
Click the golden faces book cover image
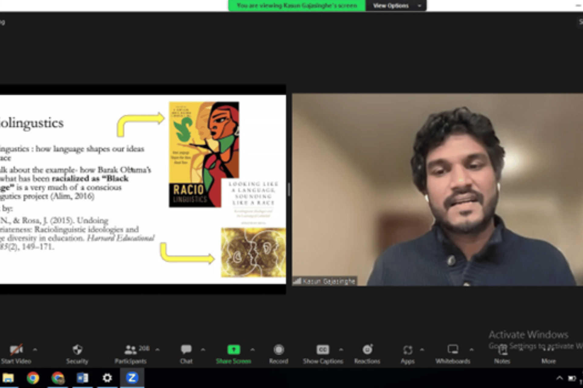(253, 253)
